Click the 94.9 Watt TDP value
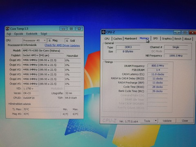This screenshot has width=196, height=147. click(x=72, y=98)
